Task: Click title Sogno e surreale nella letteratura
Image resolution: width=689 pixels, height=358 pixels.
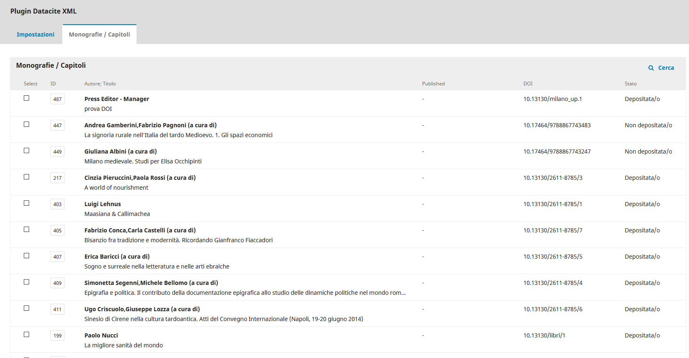Action: tap(157, 266)
